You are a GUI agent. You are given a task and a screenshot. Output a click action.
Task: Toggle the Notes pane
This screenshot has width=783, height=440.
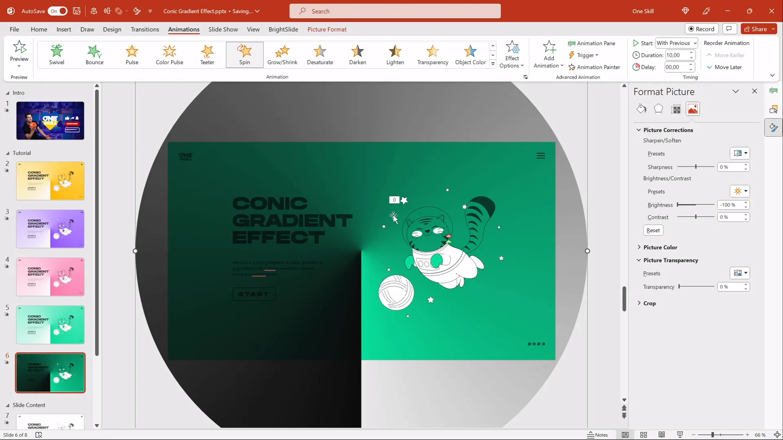598,435
